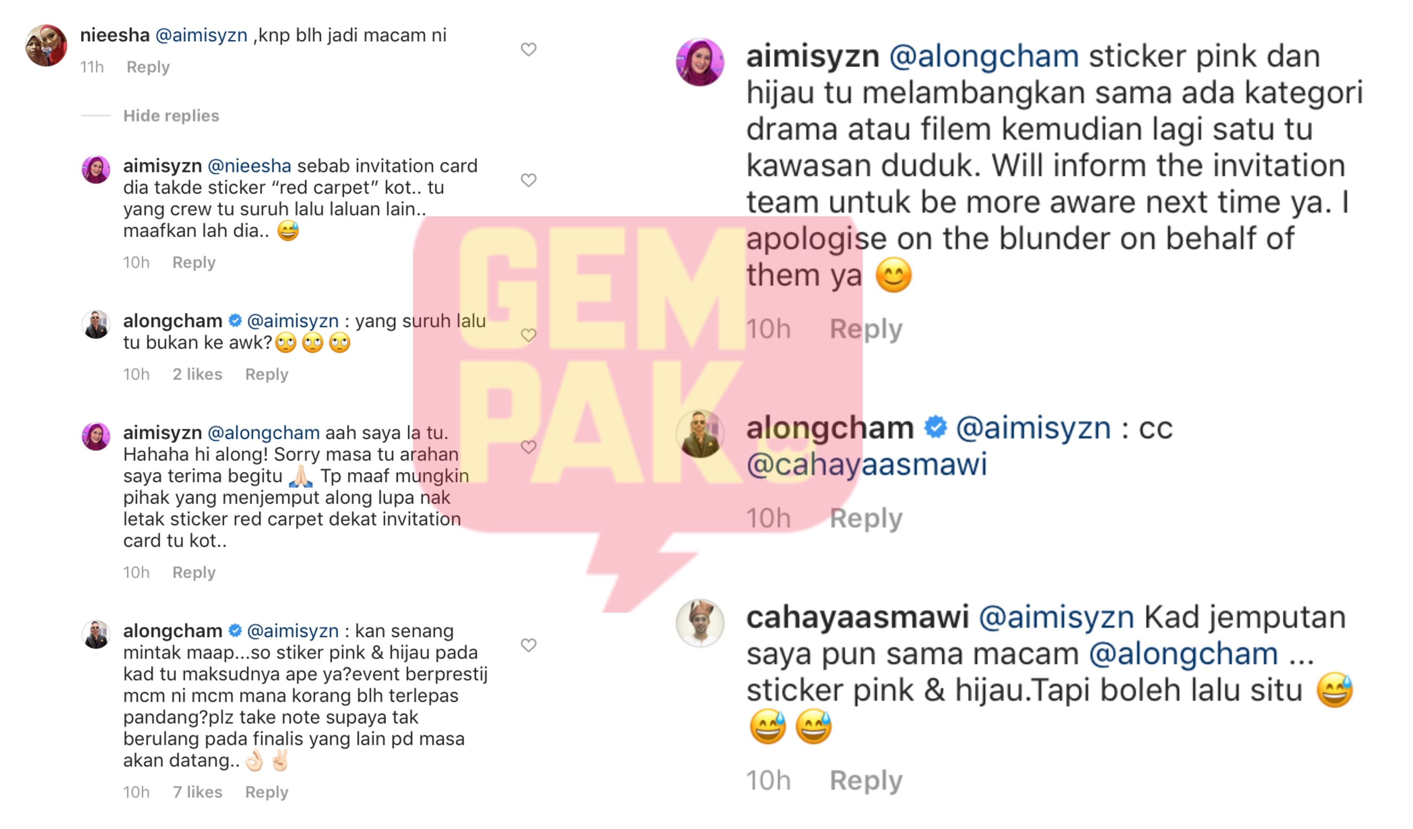Open the cahayaasmawi username
Viewport: 1413px width, 829px height.
point(857,617)
